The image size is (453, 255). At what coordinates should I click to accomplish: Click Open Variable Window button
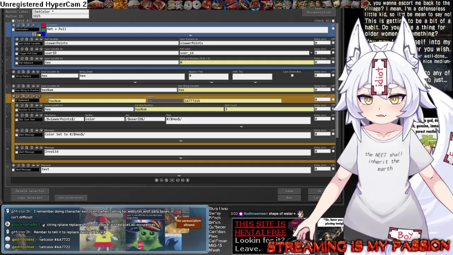[71, 198]
